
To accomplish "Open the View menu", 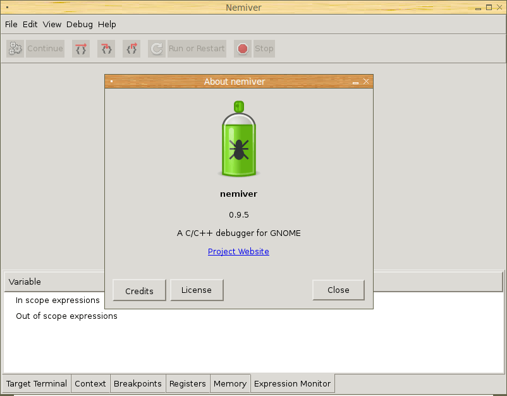I will 52,24.
